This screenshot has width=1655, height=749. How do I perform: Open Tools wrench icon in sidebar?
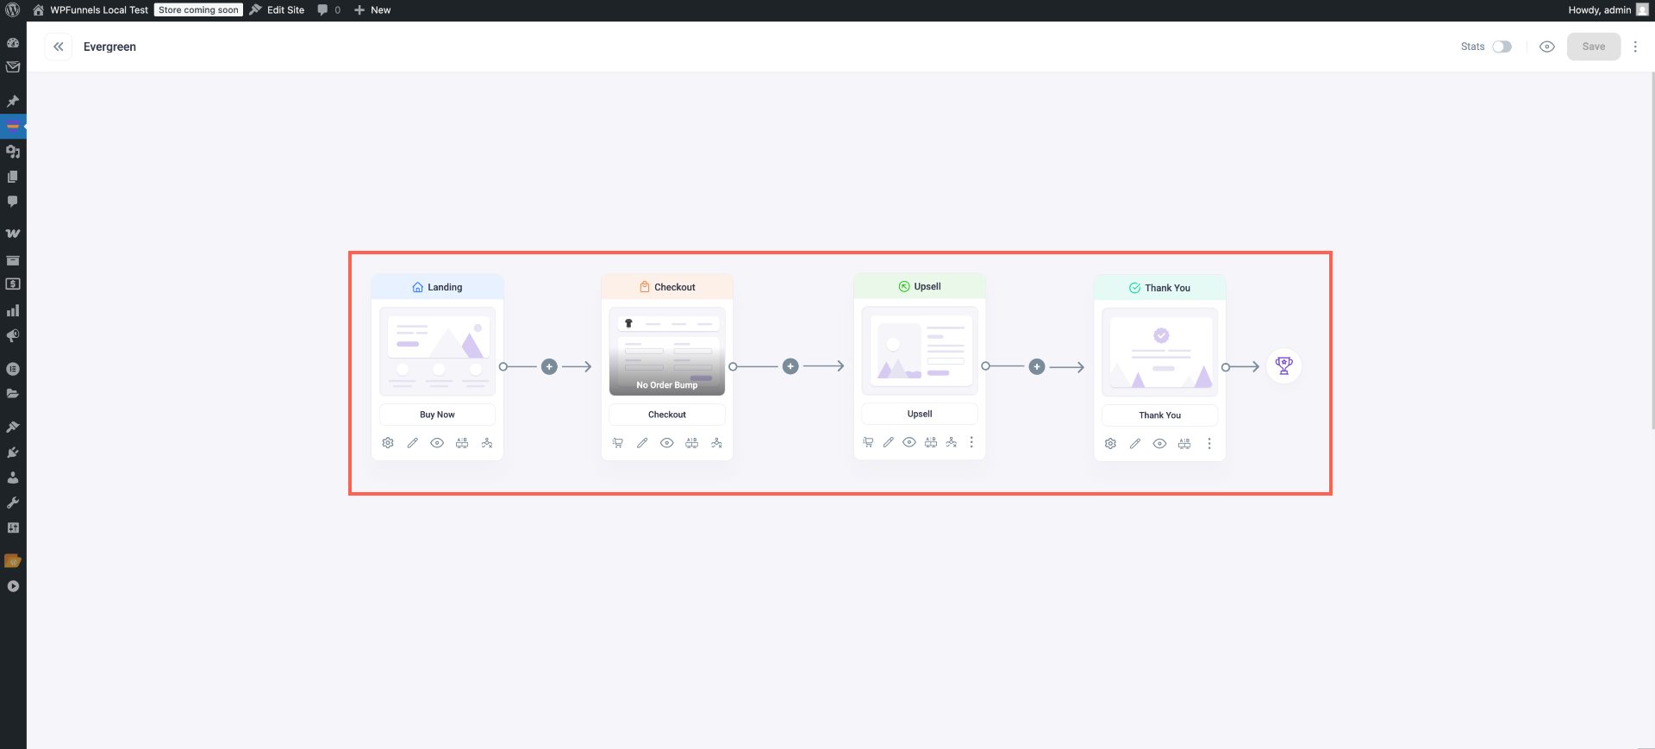(13, 502)
